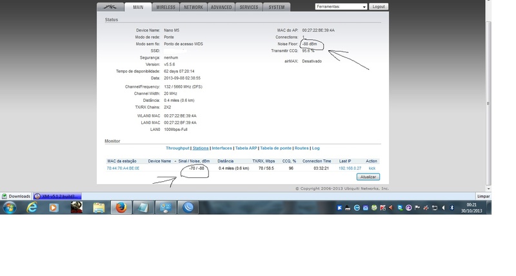Open Last IP 192.168.0.27 link

(350, 168)
